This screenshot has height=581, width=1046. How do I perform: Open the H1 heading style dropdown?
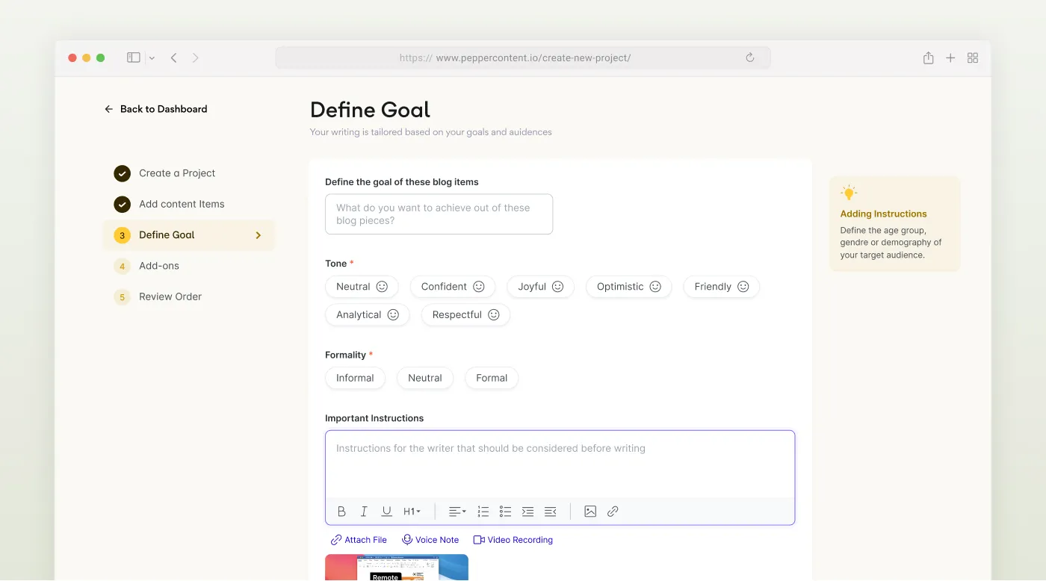coord(412,512)
